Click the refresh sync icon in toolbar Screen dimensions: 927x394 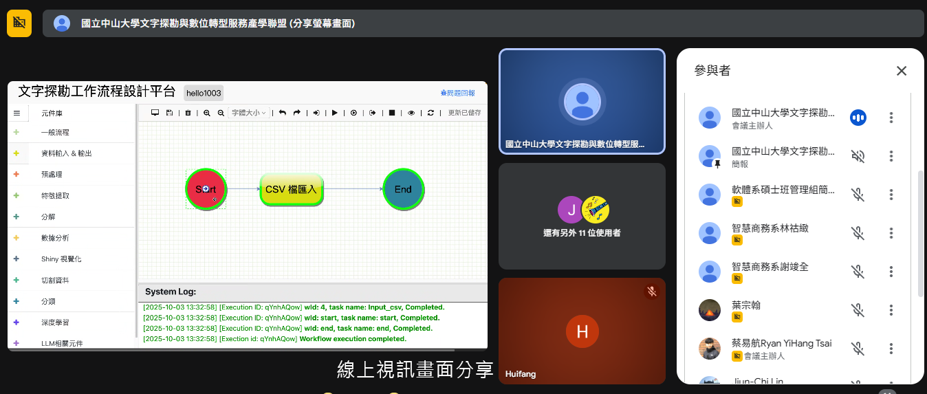[430, 113]
